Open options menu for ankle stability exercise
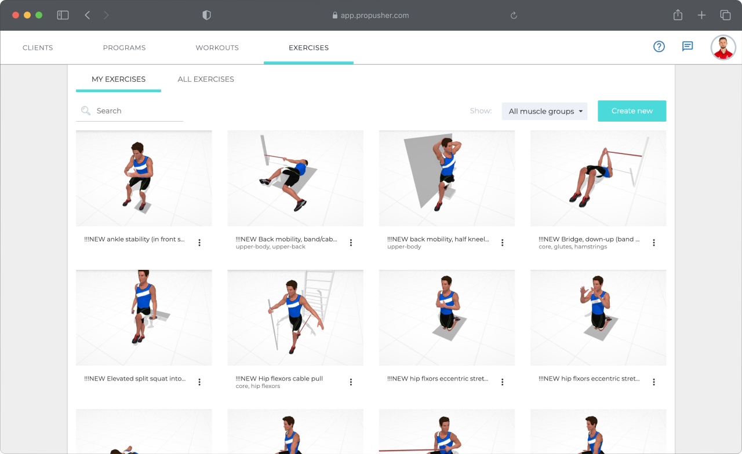Image resolution: width=742 pixels, height=454 pixels. click(x=199, y=243)
